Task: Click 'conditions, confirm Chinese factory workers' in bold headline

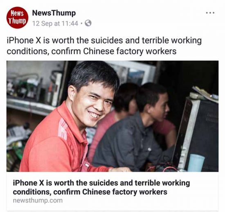Action: pyautogui.click(x=90, y=192)
